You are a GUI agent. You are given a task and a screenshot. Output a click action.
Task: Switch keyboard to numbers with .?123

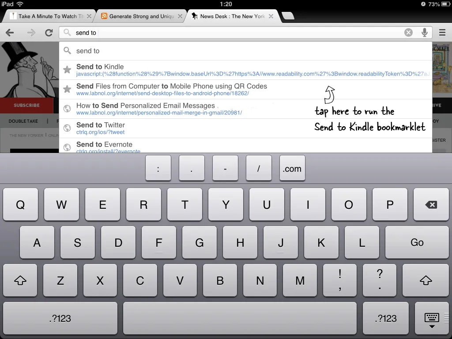point(60,318)
